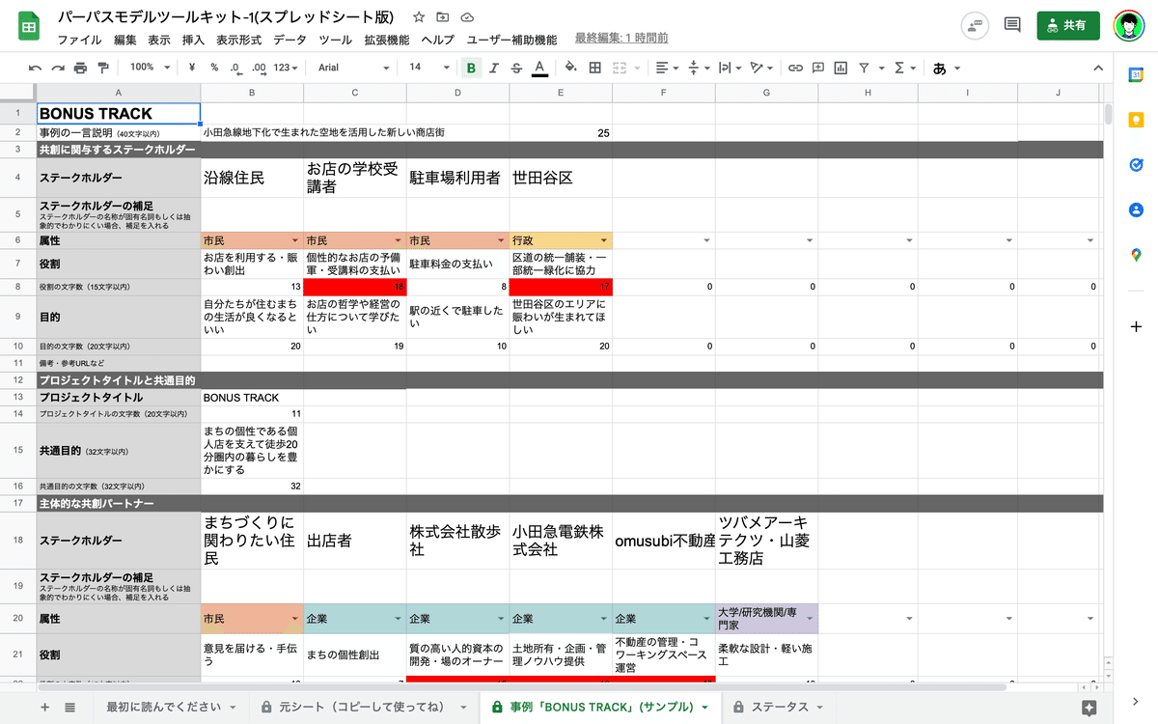The image size is (1158, 724).
Task: Click the add sheet plus button
Action: [44, 707]
